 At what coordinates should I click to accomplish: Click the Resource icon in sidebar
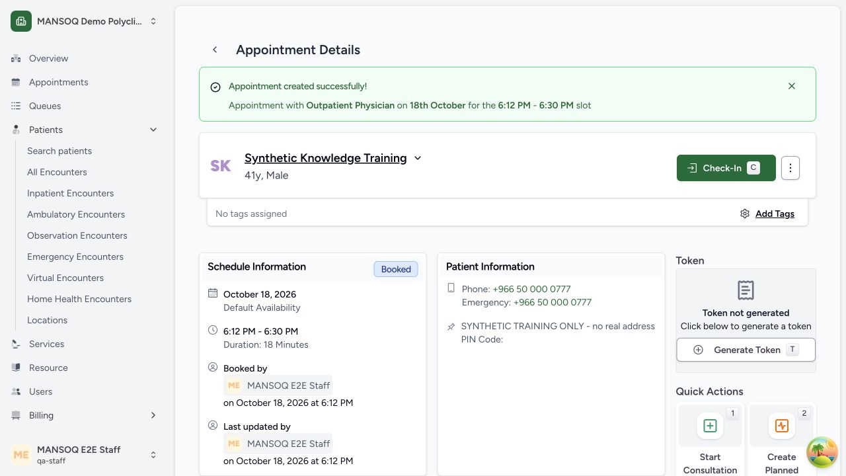(x=16, y=368)
